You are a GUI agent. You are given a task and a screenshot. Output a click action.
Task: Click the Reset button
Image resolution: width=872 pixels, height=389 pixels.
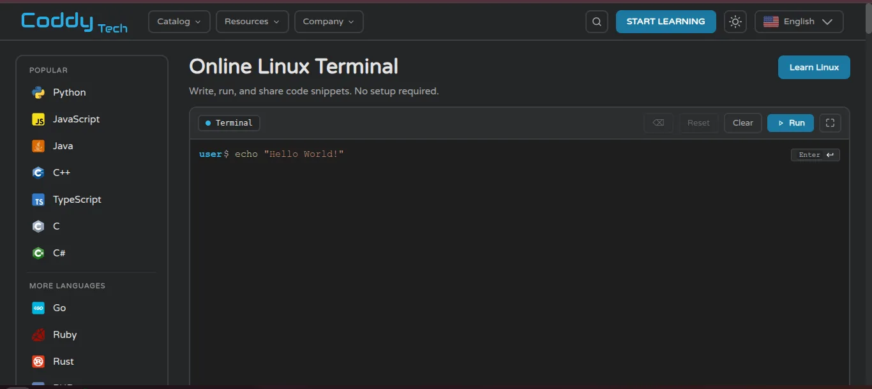(698, 123)
